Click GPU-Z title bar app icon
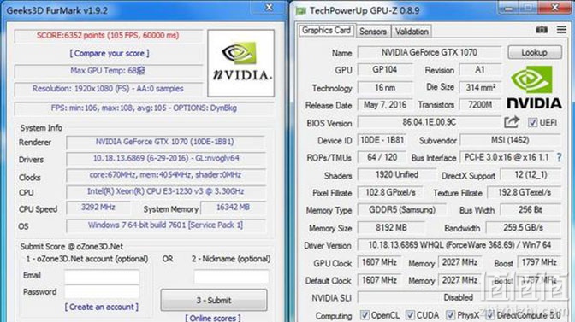Image resolution: width=575 pixels, height=322 pixels. coord(300,11)
